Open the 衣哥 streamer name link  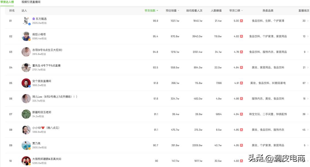pos(47,50)
